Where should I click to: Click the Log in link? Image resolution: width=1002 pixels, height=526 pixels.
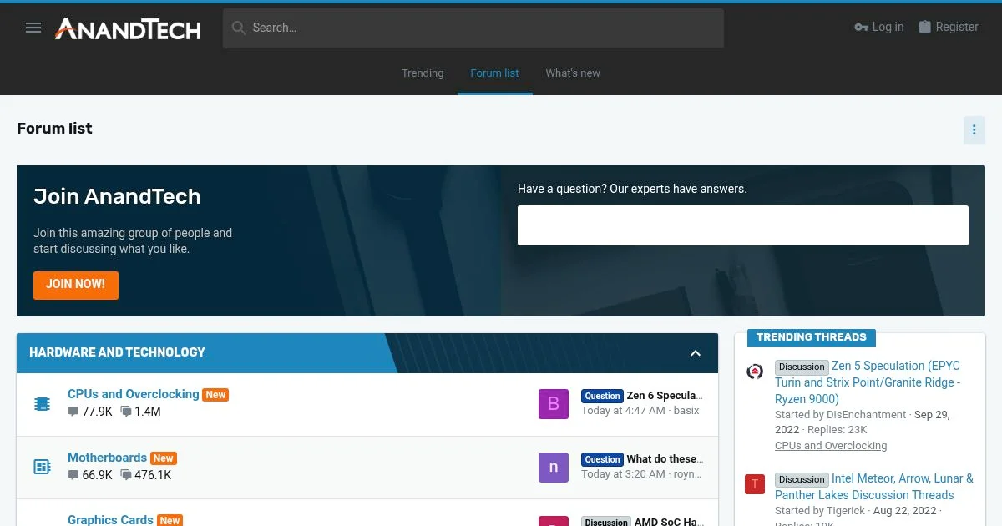point(879,27)
